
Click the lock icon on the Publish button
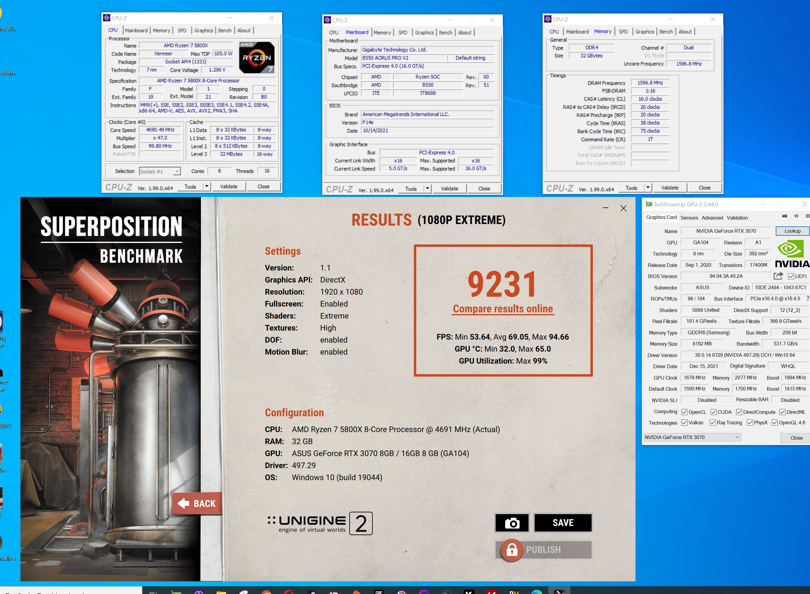512,550
